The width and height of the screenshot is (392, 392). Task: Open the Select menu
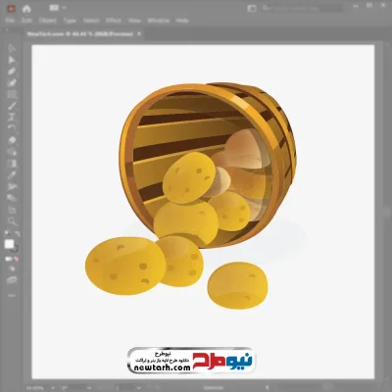[91, 21]
